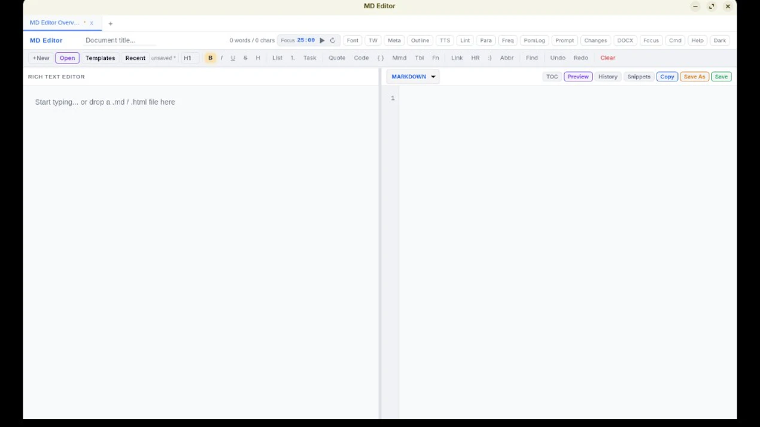
Task: Insert a footnote with the Fn button
Action: click(436, 58)
